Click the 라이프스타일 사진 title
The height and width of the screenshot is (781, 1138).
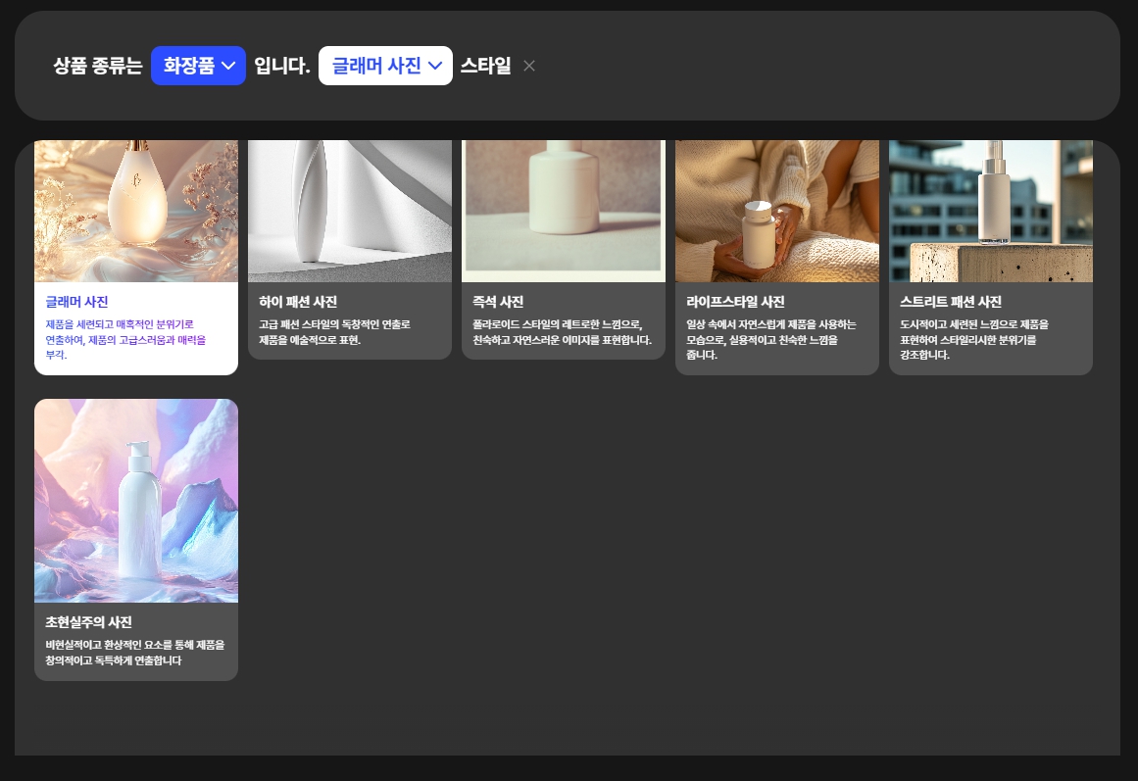click(736, 302)
